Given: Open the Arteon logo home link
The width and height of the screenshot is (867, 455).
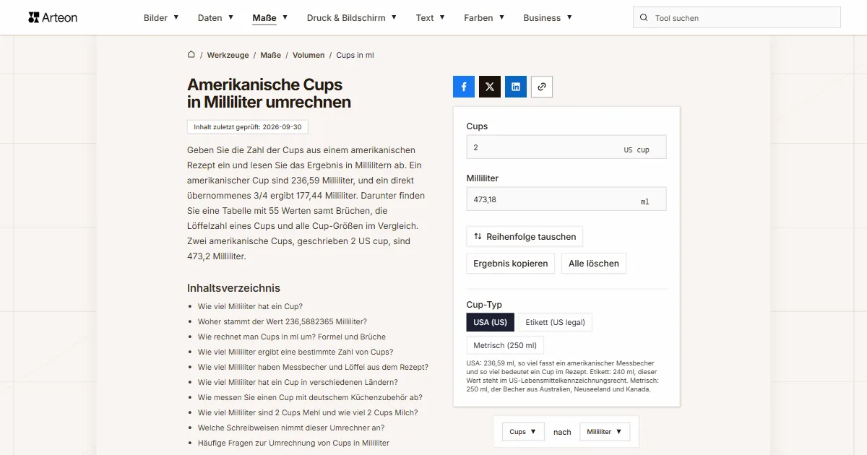Looking at the screenshot, I should pos(53,17).
